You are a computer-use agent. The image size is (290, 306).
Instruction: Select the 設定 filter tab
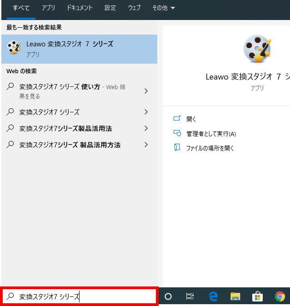(110, 8)
